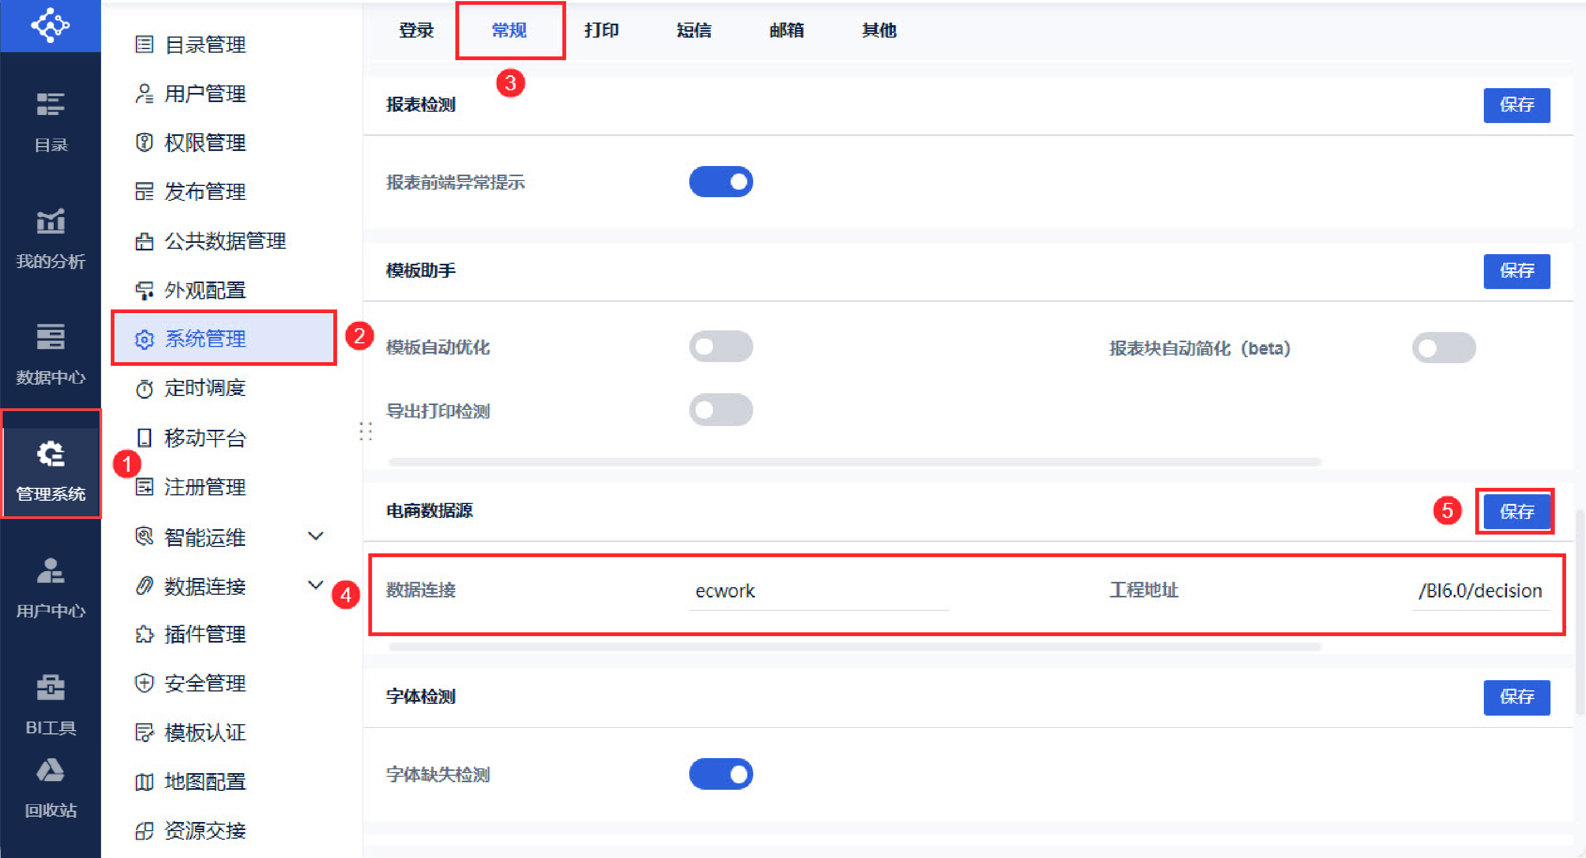The image size is (1586, 858).
Task: Toggle 报表块自动简化 (beta) switch
Action: click(x=1443, y=348)
